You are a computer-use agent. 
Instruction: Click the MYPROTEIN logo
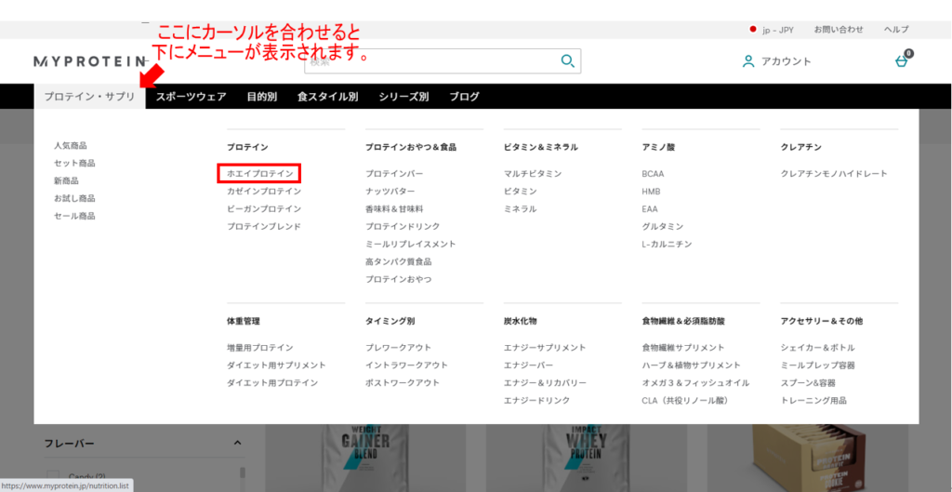[x=90, y=61]
